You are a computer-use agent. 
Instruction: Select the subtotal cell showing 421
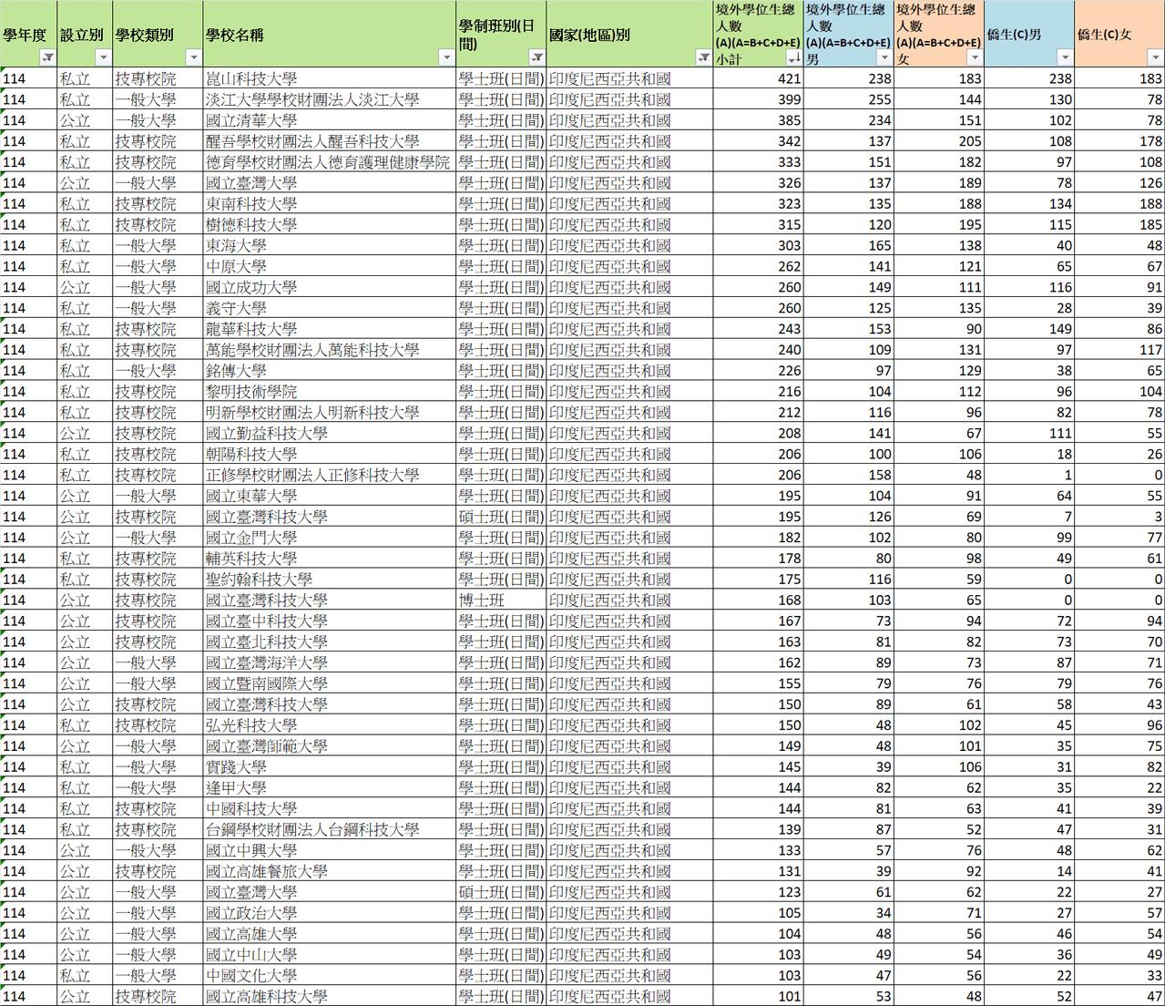point(758,78)
